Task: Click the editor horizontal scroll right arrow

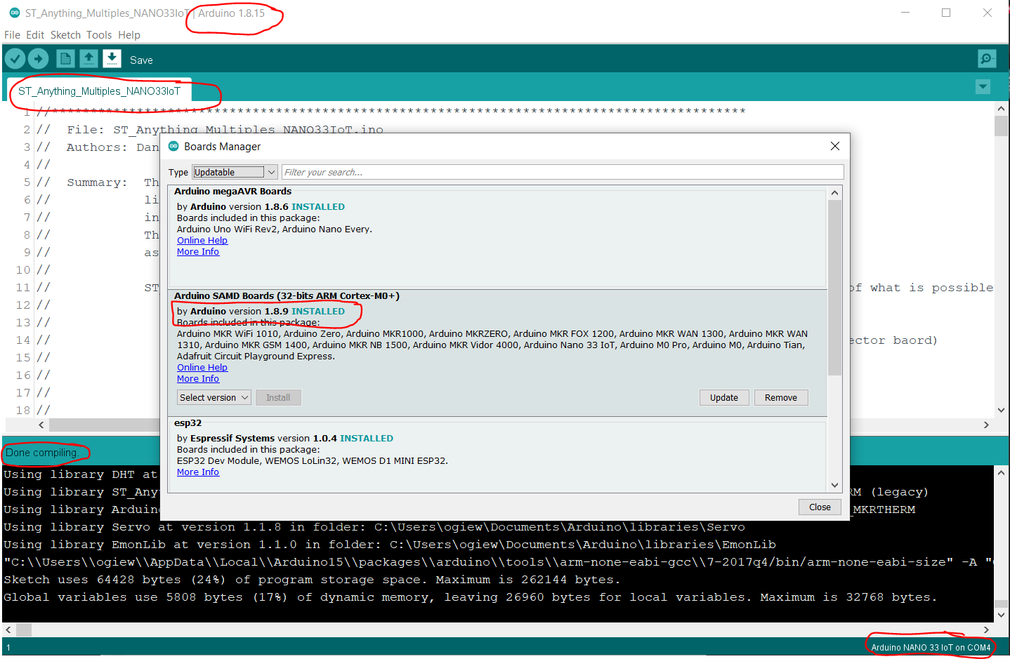Action: [986, 425]
